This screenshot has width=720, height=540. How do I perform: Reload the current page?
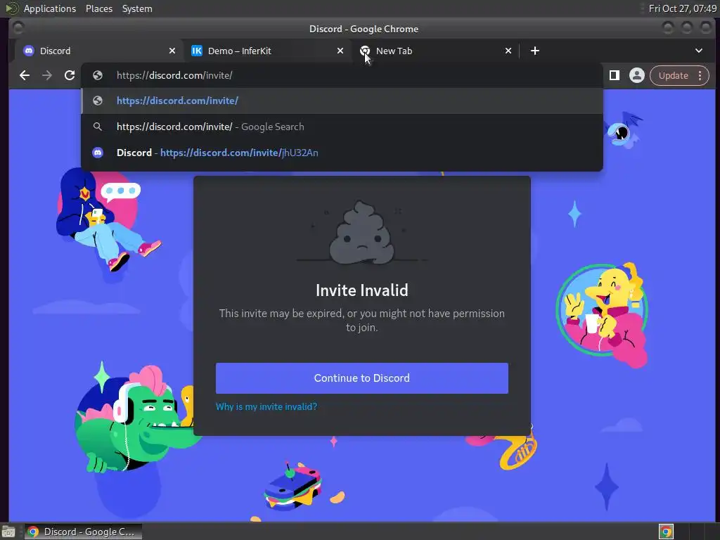(x=70, y=75)
